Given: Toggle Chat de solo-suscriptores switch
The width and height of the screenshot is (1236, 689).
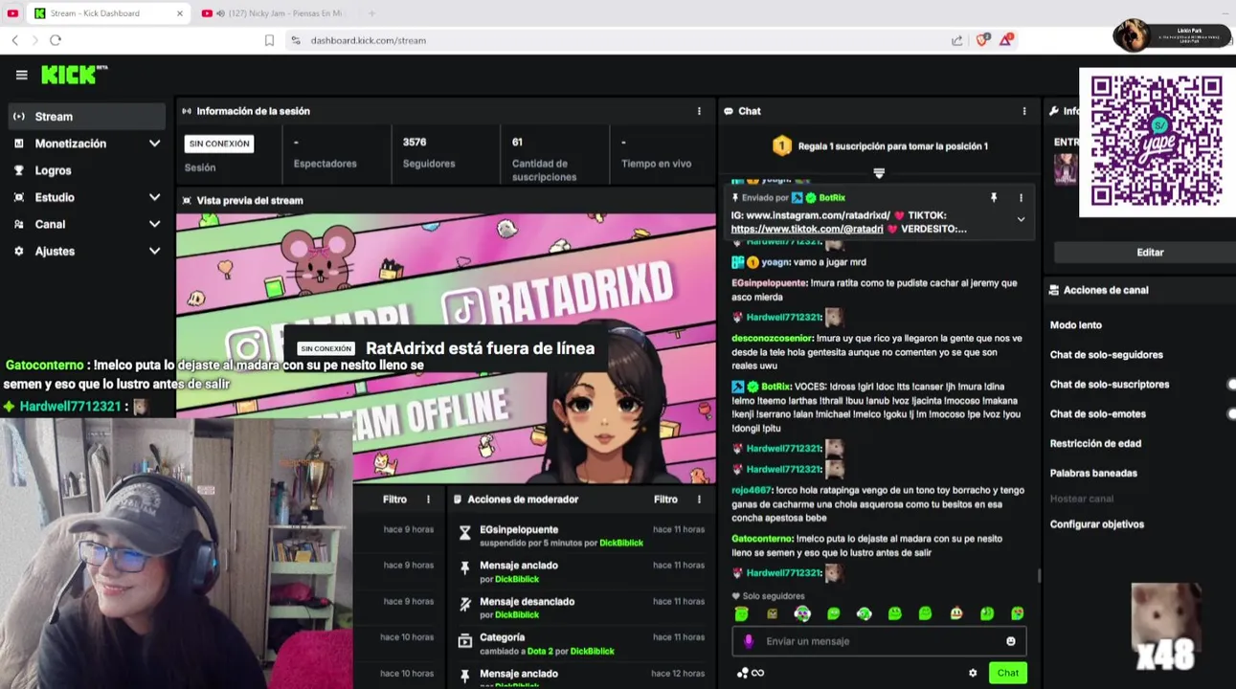Looking at the screenshot, I should click(1231, 385).
